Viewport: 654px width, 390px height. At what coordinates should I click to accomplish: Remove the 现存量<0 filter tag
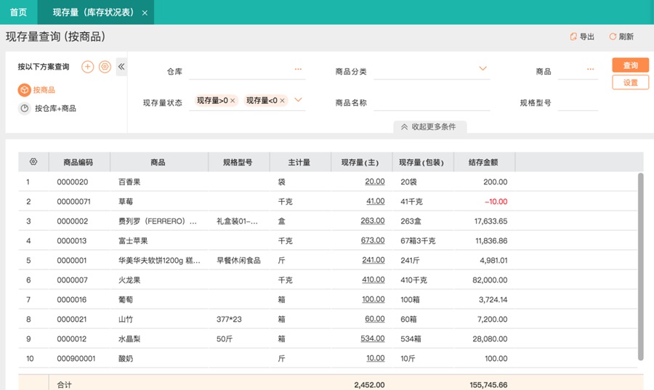pyautogui.click(x=282, y=101)
